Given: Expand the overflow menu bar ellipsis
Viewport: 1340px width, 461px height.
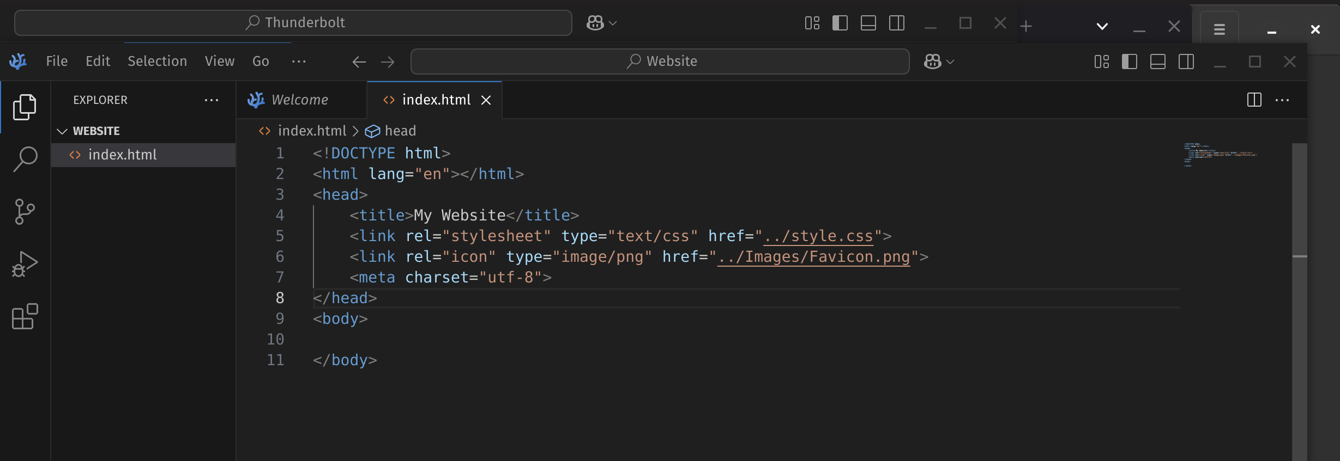Looking at the screenshot, I should 299,62.
